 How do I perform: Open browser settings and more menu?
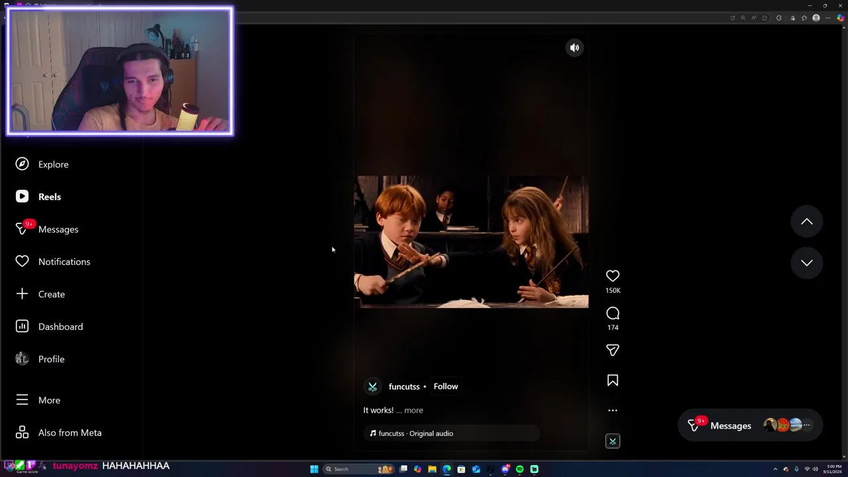828,18
